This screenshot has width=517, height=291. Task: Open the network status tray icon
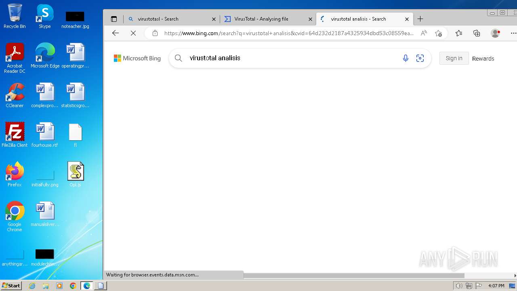[469, 286]
